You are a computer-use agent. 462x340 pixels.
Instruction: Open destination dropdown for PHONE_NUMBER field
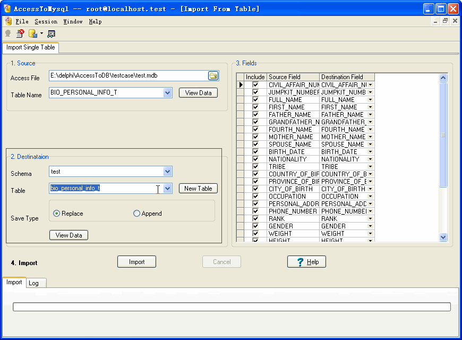coord(370,211)
